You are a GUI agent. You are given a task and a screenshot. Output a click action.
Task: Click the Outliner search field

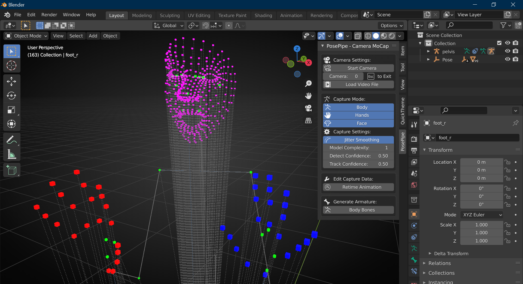pyautogui.click(x=469, y=25)
